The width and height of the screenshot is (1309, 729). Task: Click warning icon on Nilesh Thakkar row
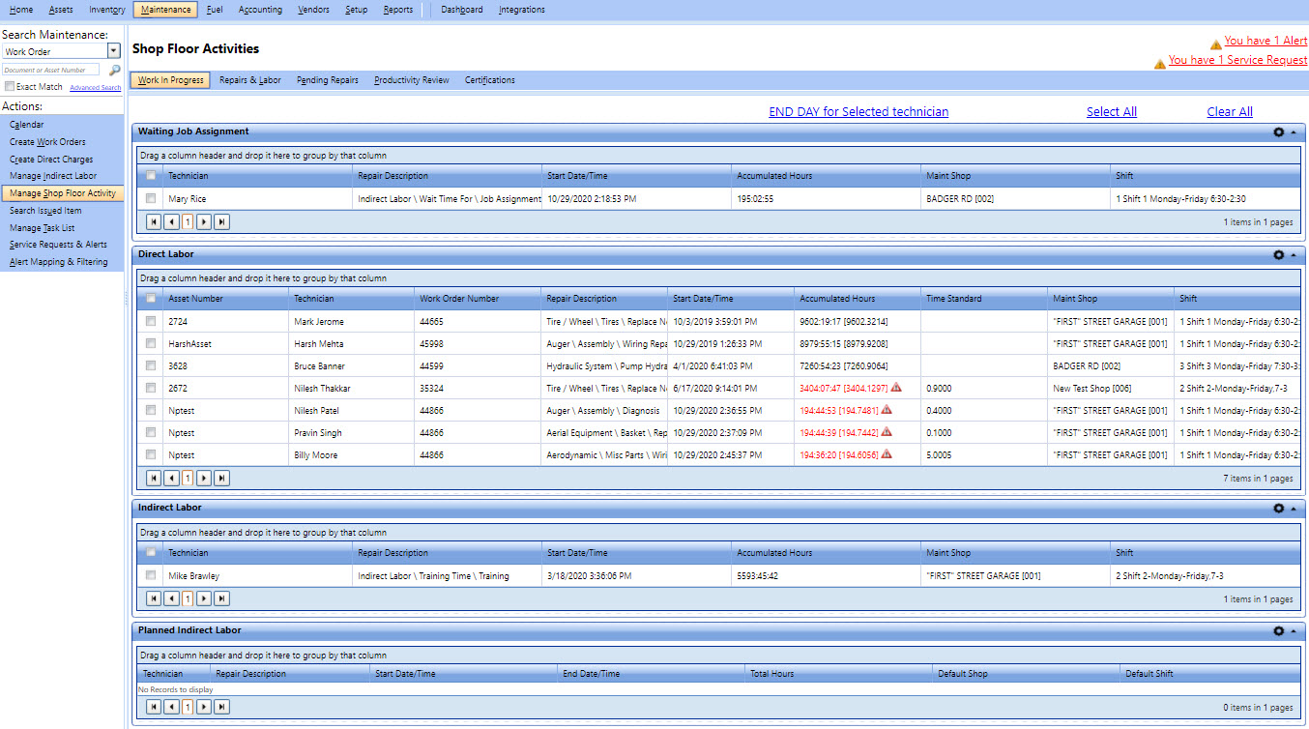896,388
